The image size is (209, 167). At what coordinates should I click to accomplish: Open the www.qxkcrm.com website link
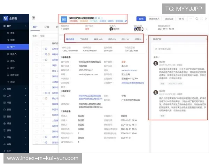129,70
